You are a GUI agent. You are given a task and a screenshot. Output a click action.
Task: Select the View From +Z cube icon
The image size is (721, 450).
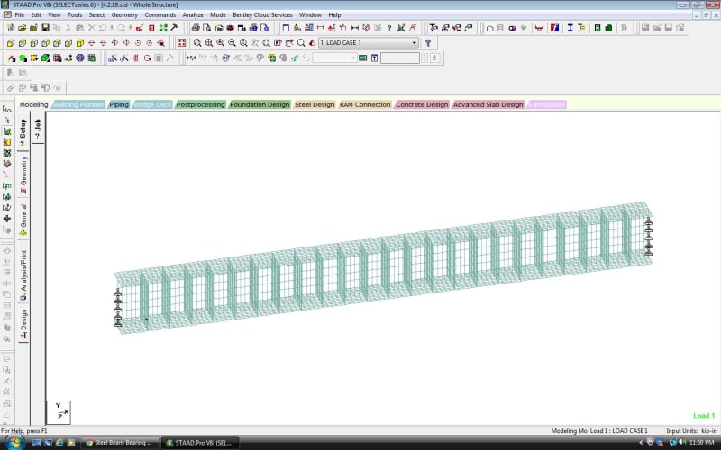point(11,43)
